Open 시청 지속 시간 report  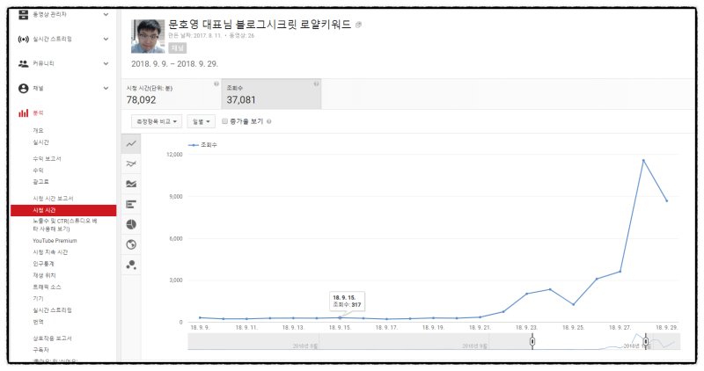pyautogui.click(x=50, y=252)
